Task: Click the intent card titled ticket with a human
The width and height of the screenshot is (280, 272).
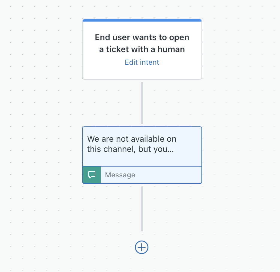Action: click(141, 43)
